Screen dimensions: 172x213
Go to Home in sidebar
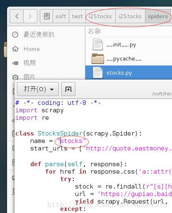[31, 49]
